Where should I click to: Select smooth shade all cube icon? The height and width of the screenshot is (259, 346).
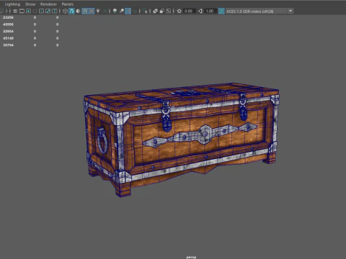coord(71,11)
